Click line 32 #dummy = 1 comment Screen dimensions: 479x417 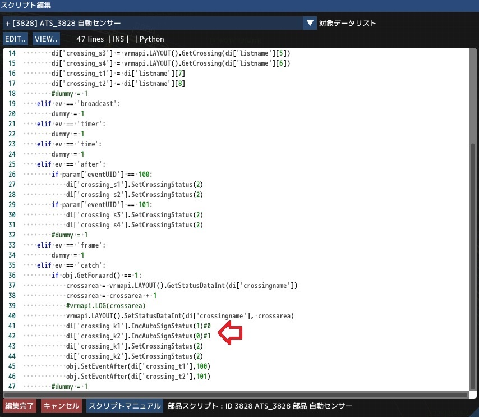pos(70,235)
